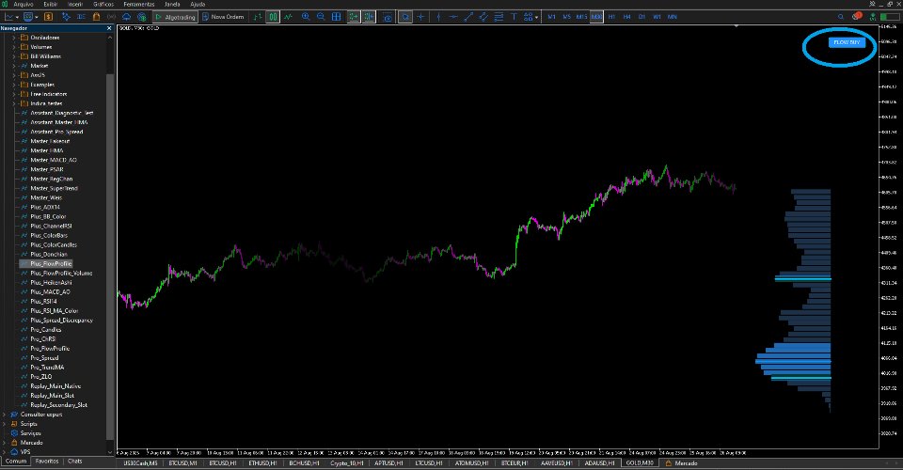903x470 pixels.
Task: Select the M5 timeframe
Action: tap(566, 17)
